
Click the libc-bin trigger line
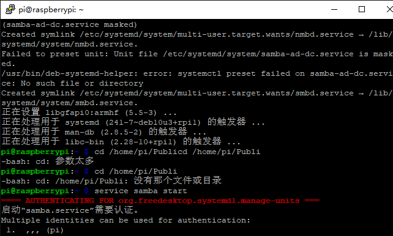coord(121,141)
